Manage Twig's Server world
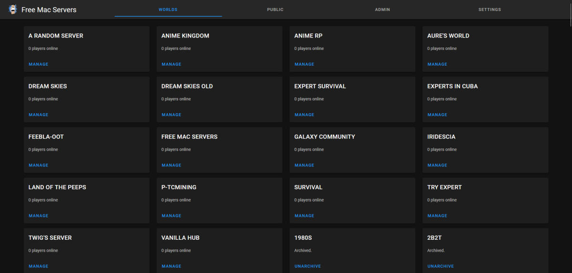 [38, 266]
